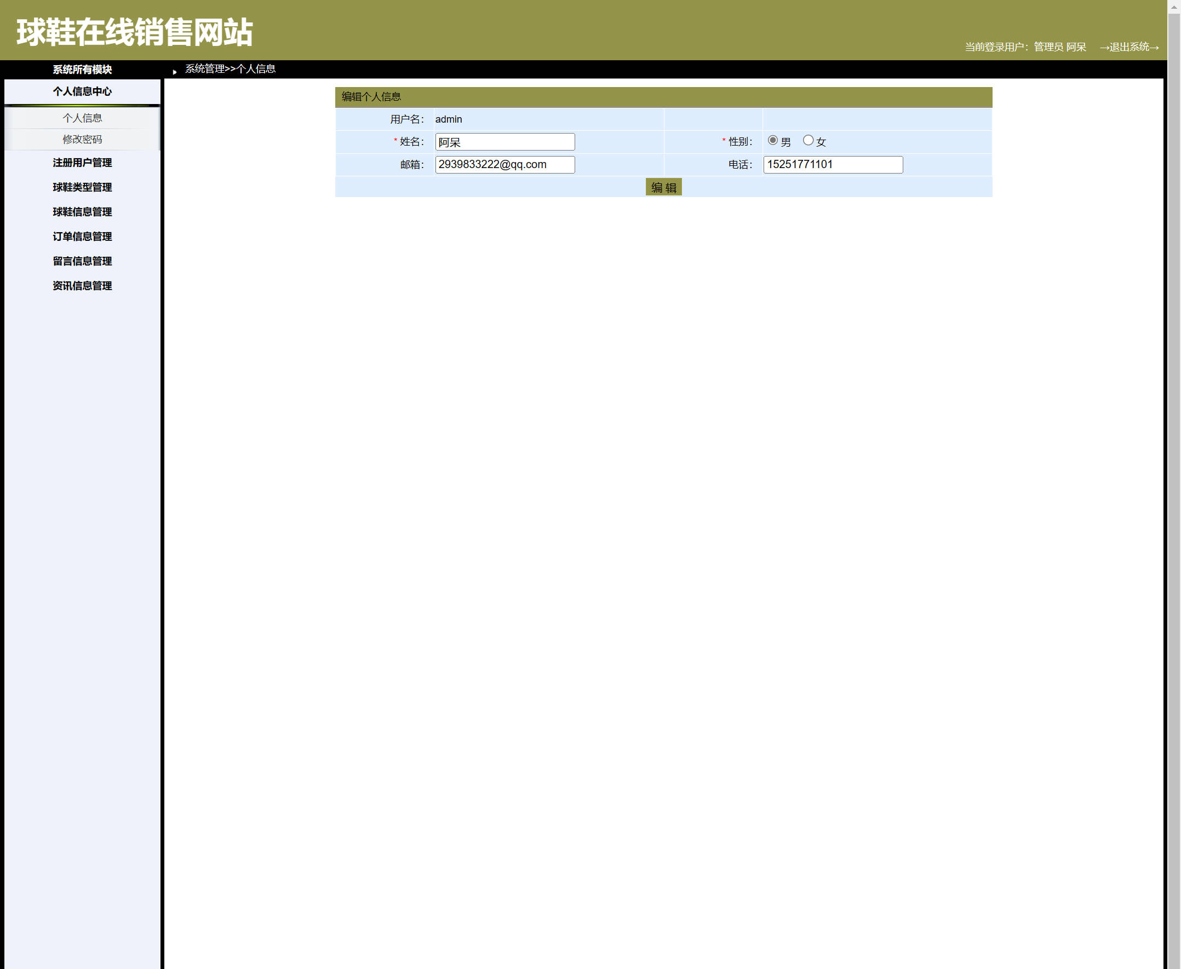Focus the 电话 phone field
This screenshot has height=969, width=1181.
[832, 165]
